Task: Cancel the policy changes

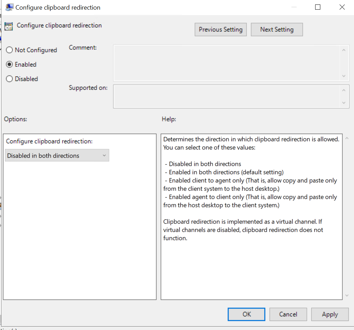Action: coord(288,314)
